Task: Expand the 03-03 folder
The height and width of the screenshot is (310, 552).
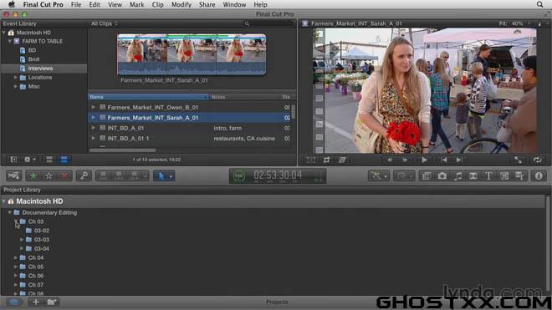Action: [x=22, y=240]
